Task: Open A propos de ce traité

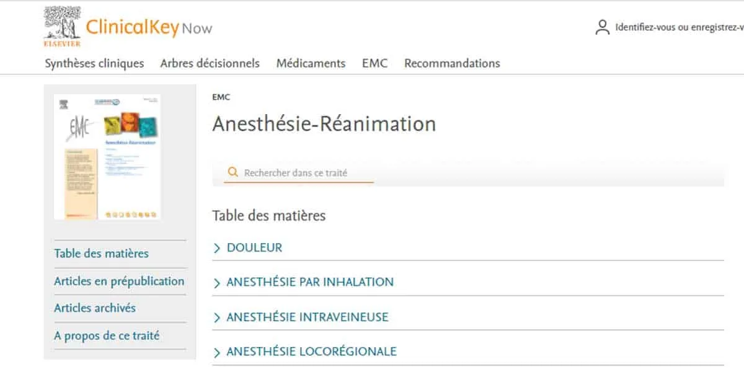Action: pos(107,335)
